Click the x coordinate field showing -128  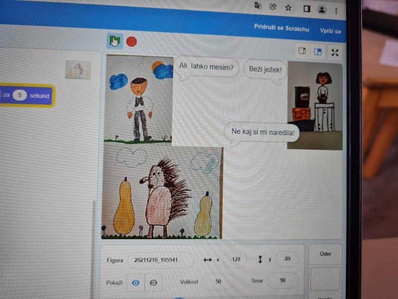pyautogui.click(x=236, y=259)
